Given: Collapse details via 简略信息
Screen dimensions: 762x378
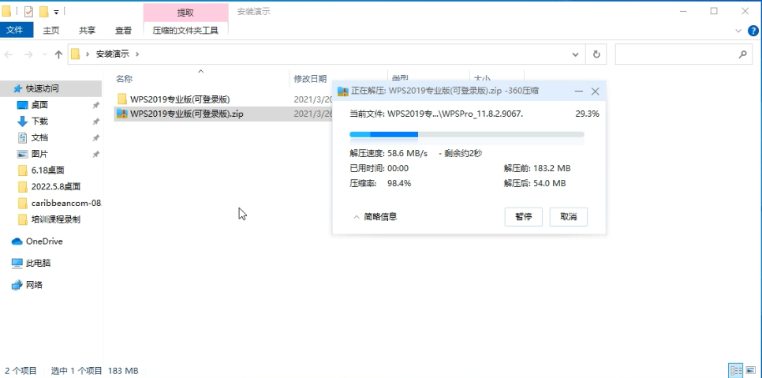Looking at the screenshot, I should point(375,217).
